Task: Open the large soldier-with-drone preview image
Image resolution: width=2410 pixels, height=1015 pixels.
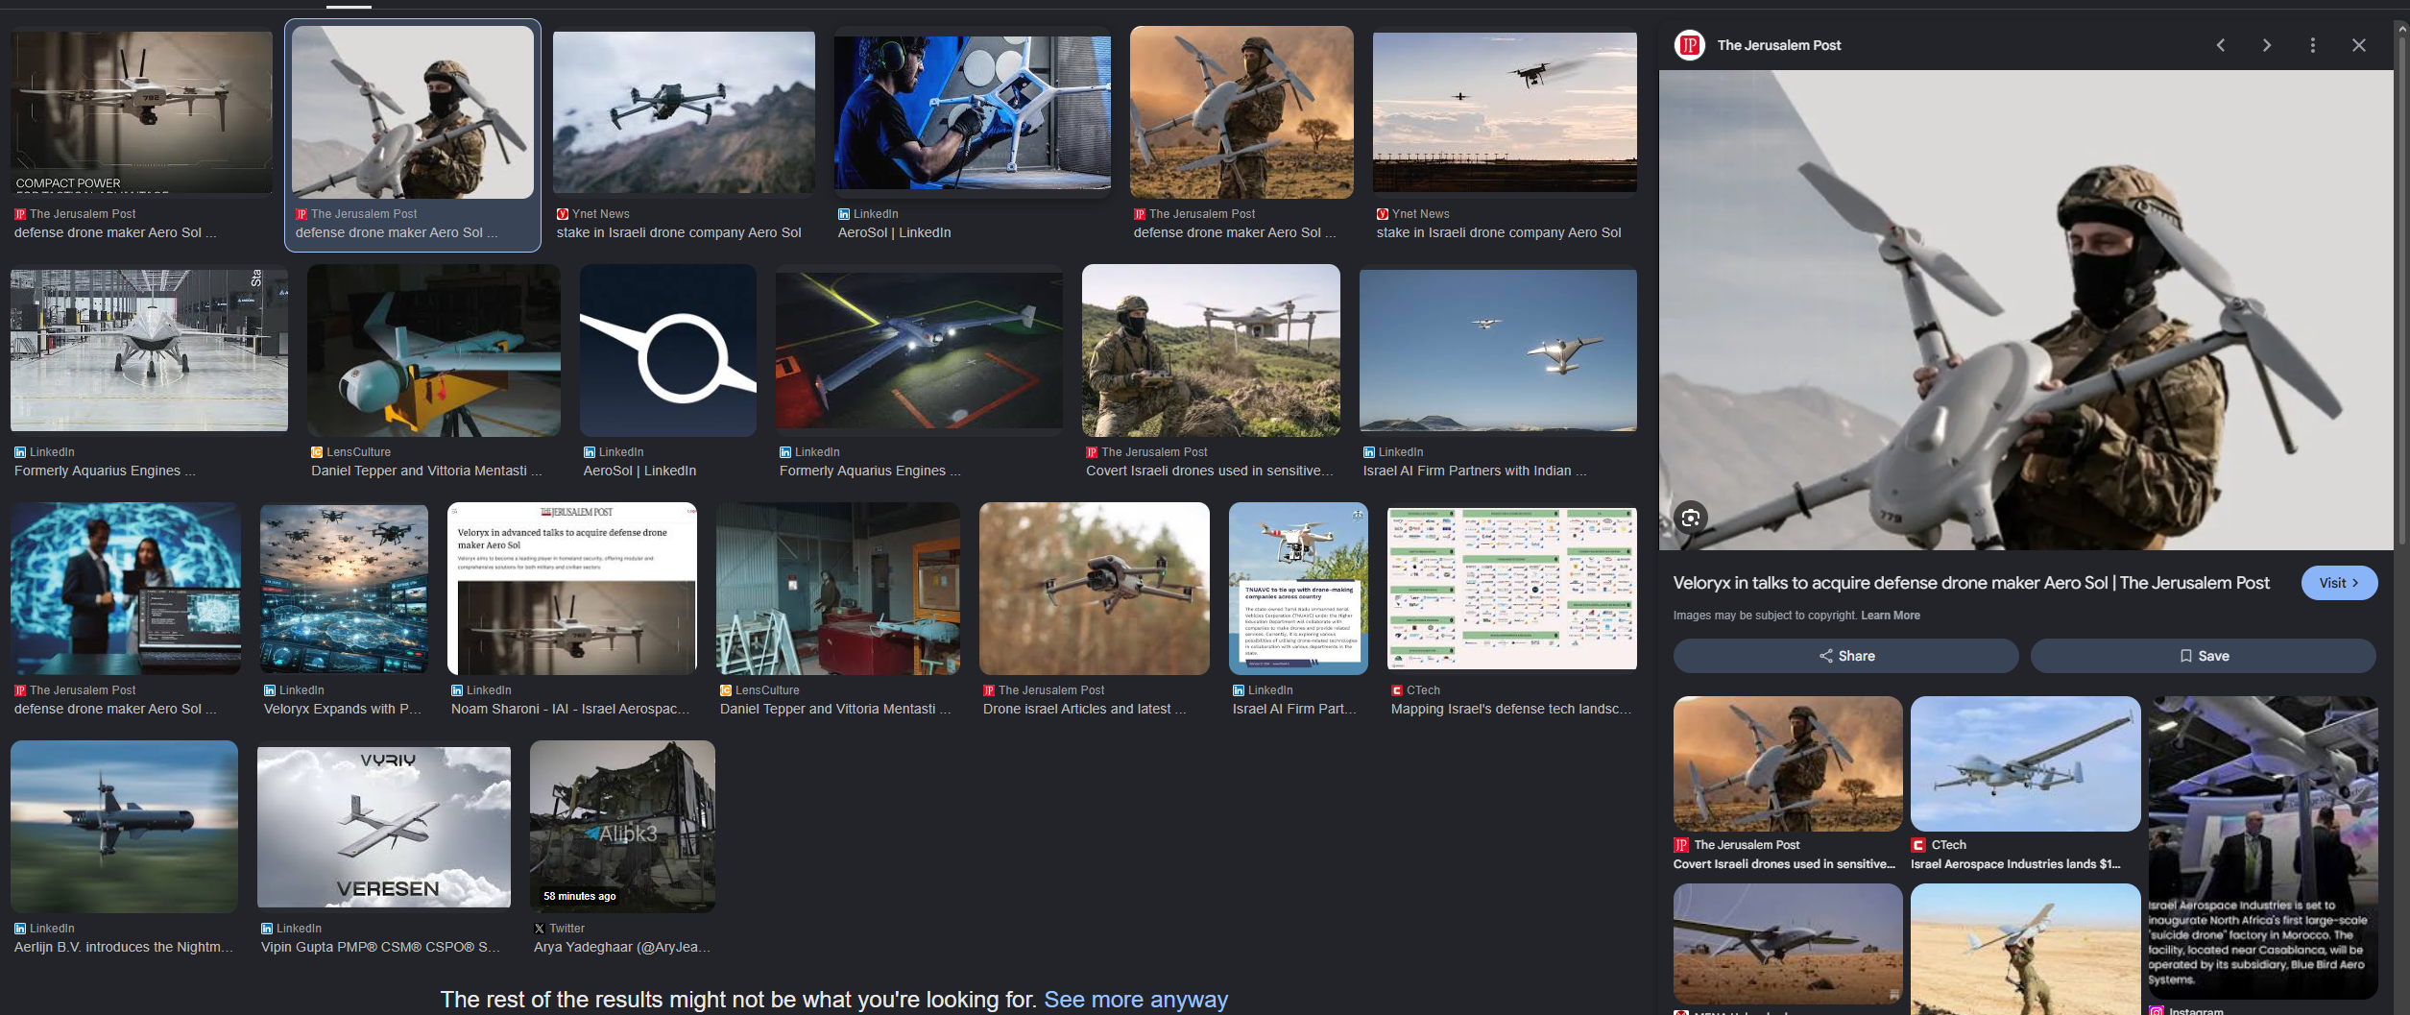Action: [x=2026, y=310]
